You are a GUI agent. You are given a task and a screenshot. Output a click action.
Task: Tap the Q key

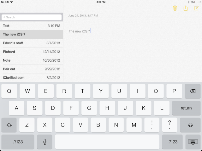click(9, 91)
